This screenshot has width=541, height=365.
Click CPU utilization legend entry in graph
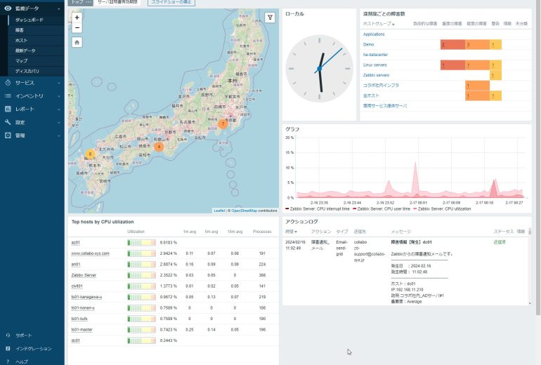click(442, 209)
